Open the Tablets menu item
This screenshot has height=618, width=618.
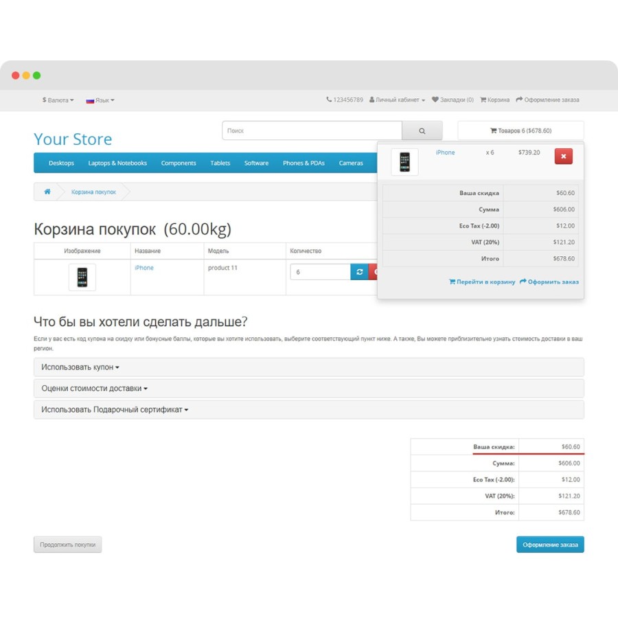(x=220, y=163)
